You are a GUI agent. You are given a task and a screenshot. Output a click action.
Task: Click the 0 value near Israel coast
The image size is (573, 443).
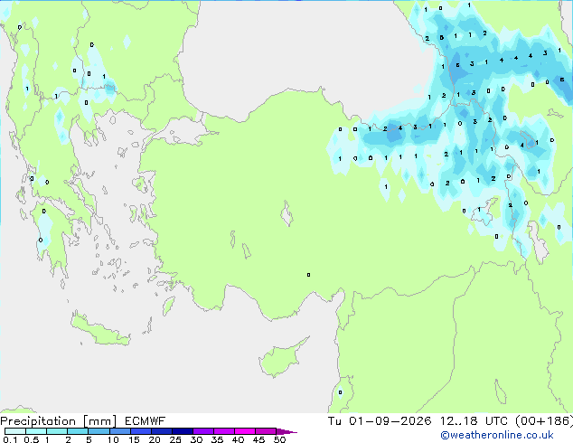340,392
